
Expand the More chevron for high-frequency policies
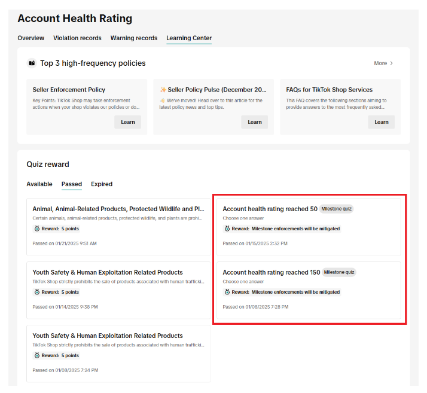tap(392, 63)
